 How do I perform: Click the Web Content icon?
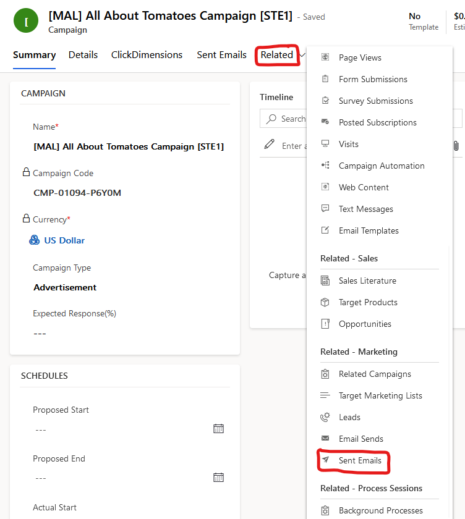pos(325,187)
